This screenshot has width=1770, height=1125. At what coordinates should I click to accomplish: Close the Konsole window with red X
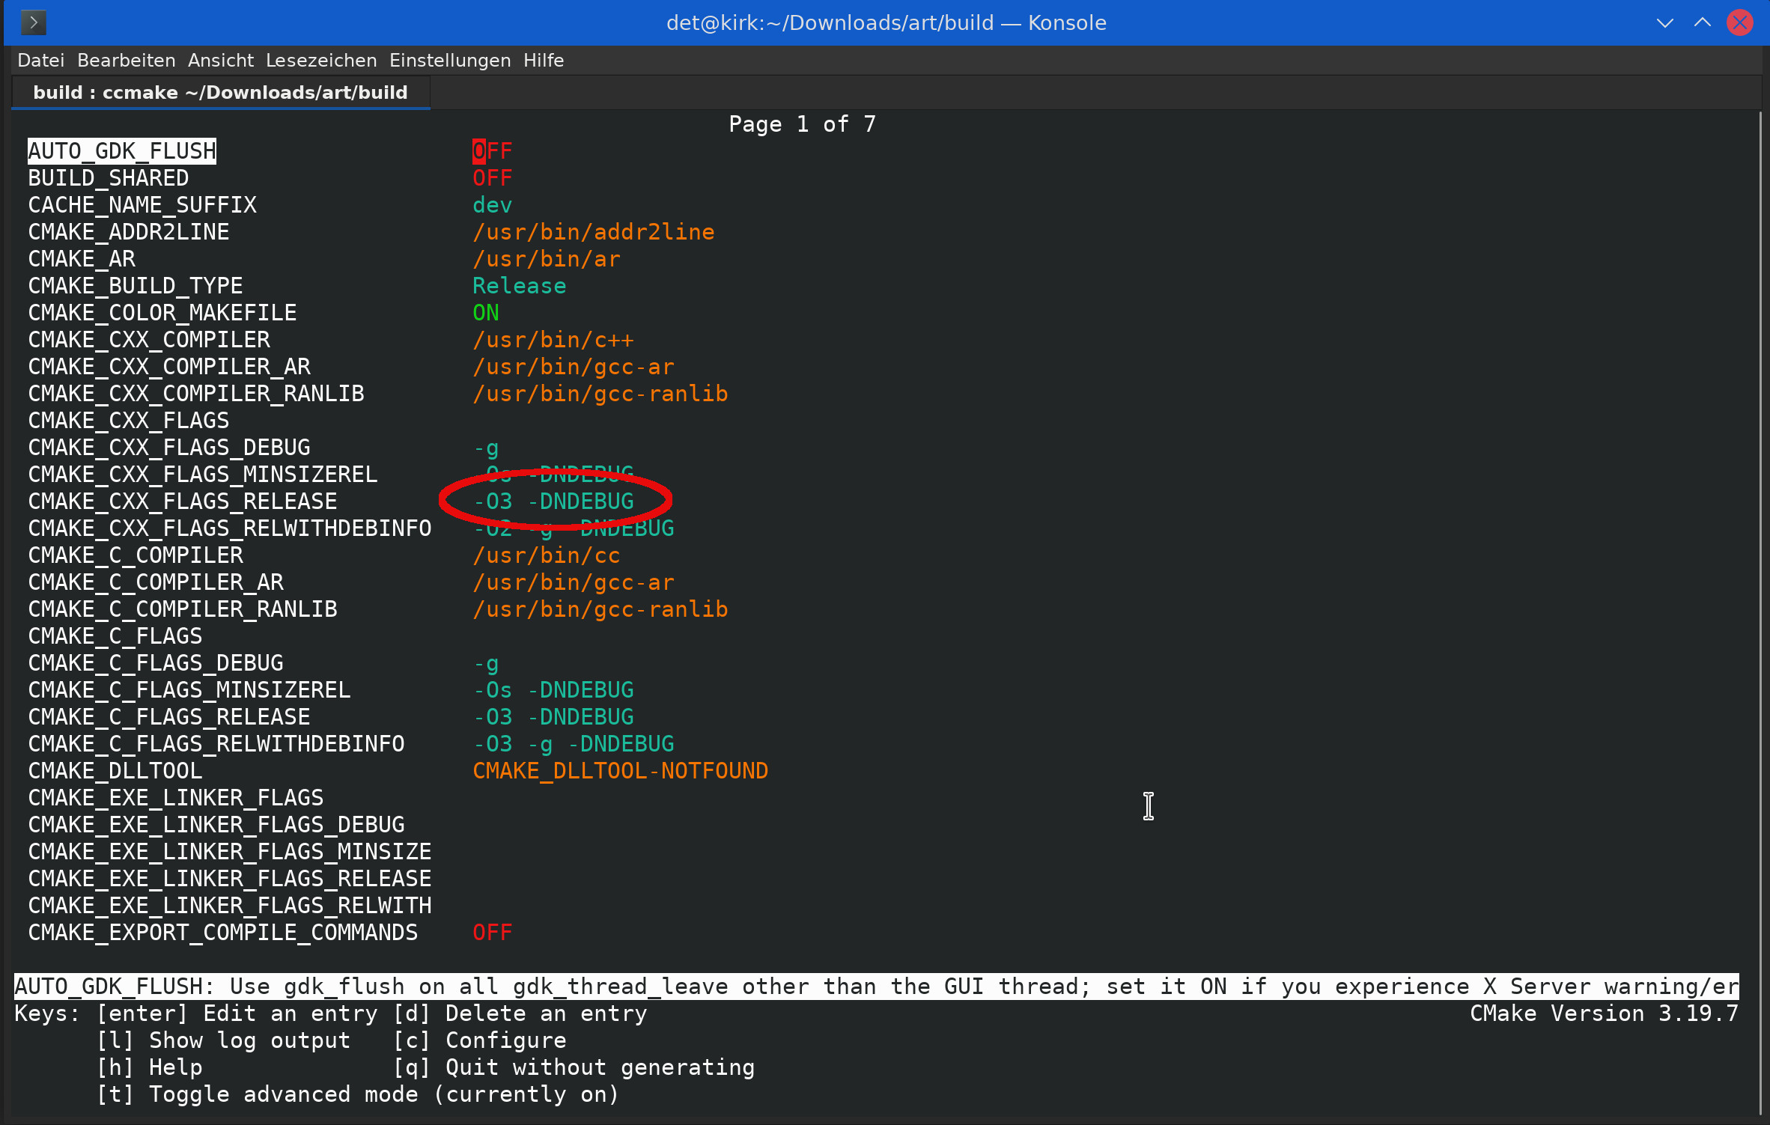pos(1739,22)
